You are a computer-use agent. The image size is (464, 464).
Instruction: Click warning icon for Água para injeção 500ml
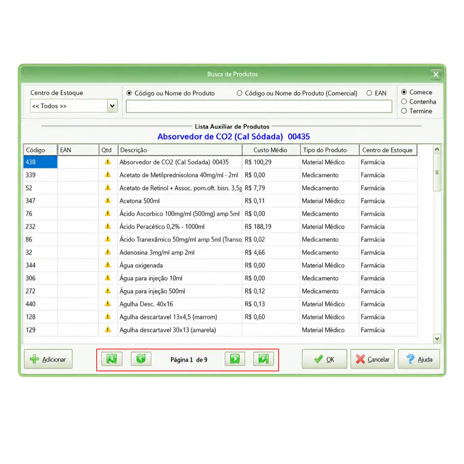click(x=108, y=291)
